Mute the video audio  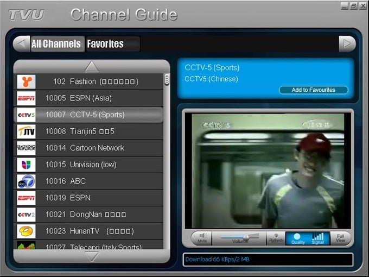pos(202,238)
